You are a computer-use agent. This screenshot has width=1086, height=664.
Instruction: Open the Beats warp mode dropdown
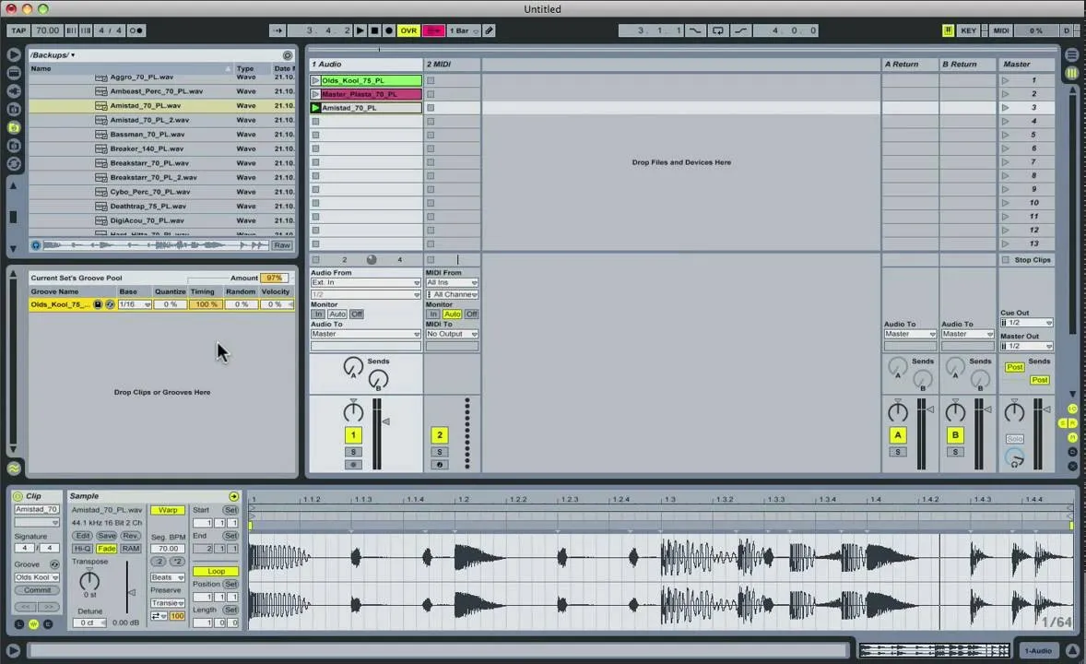[168, 577]
